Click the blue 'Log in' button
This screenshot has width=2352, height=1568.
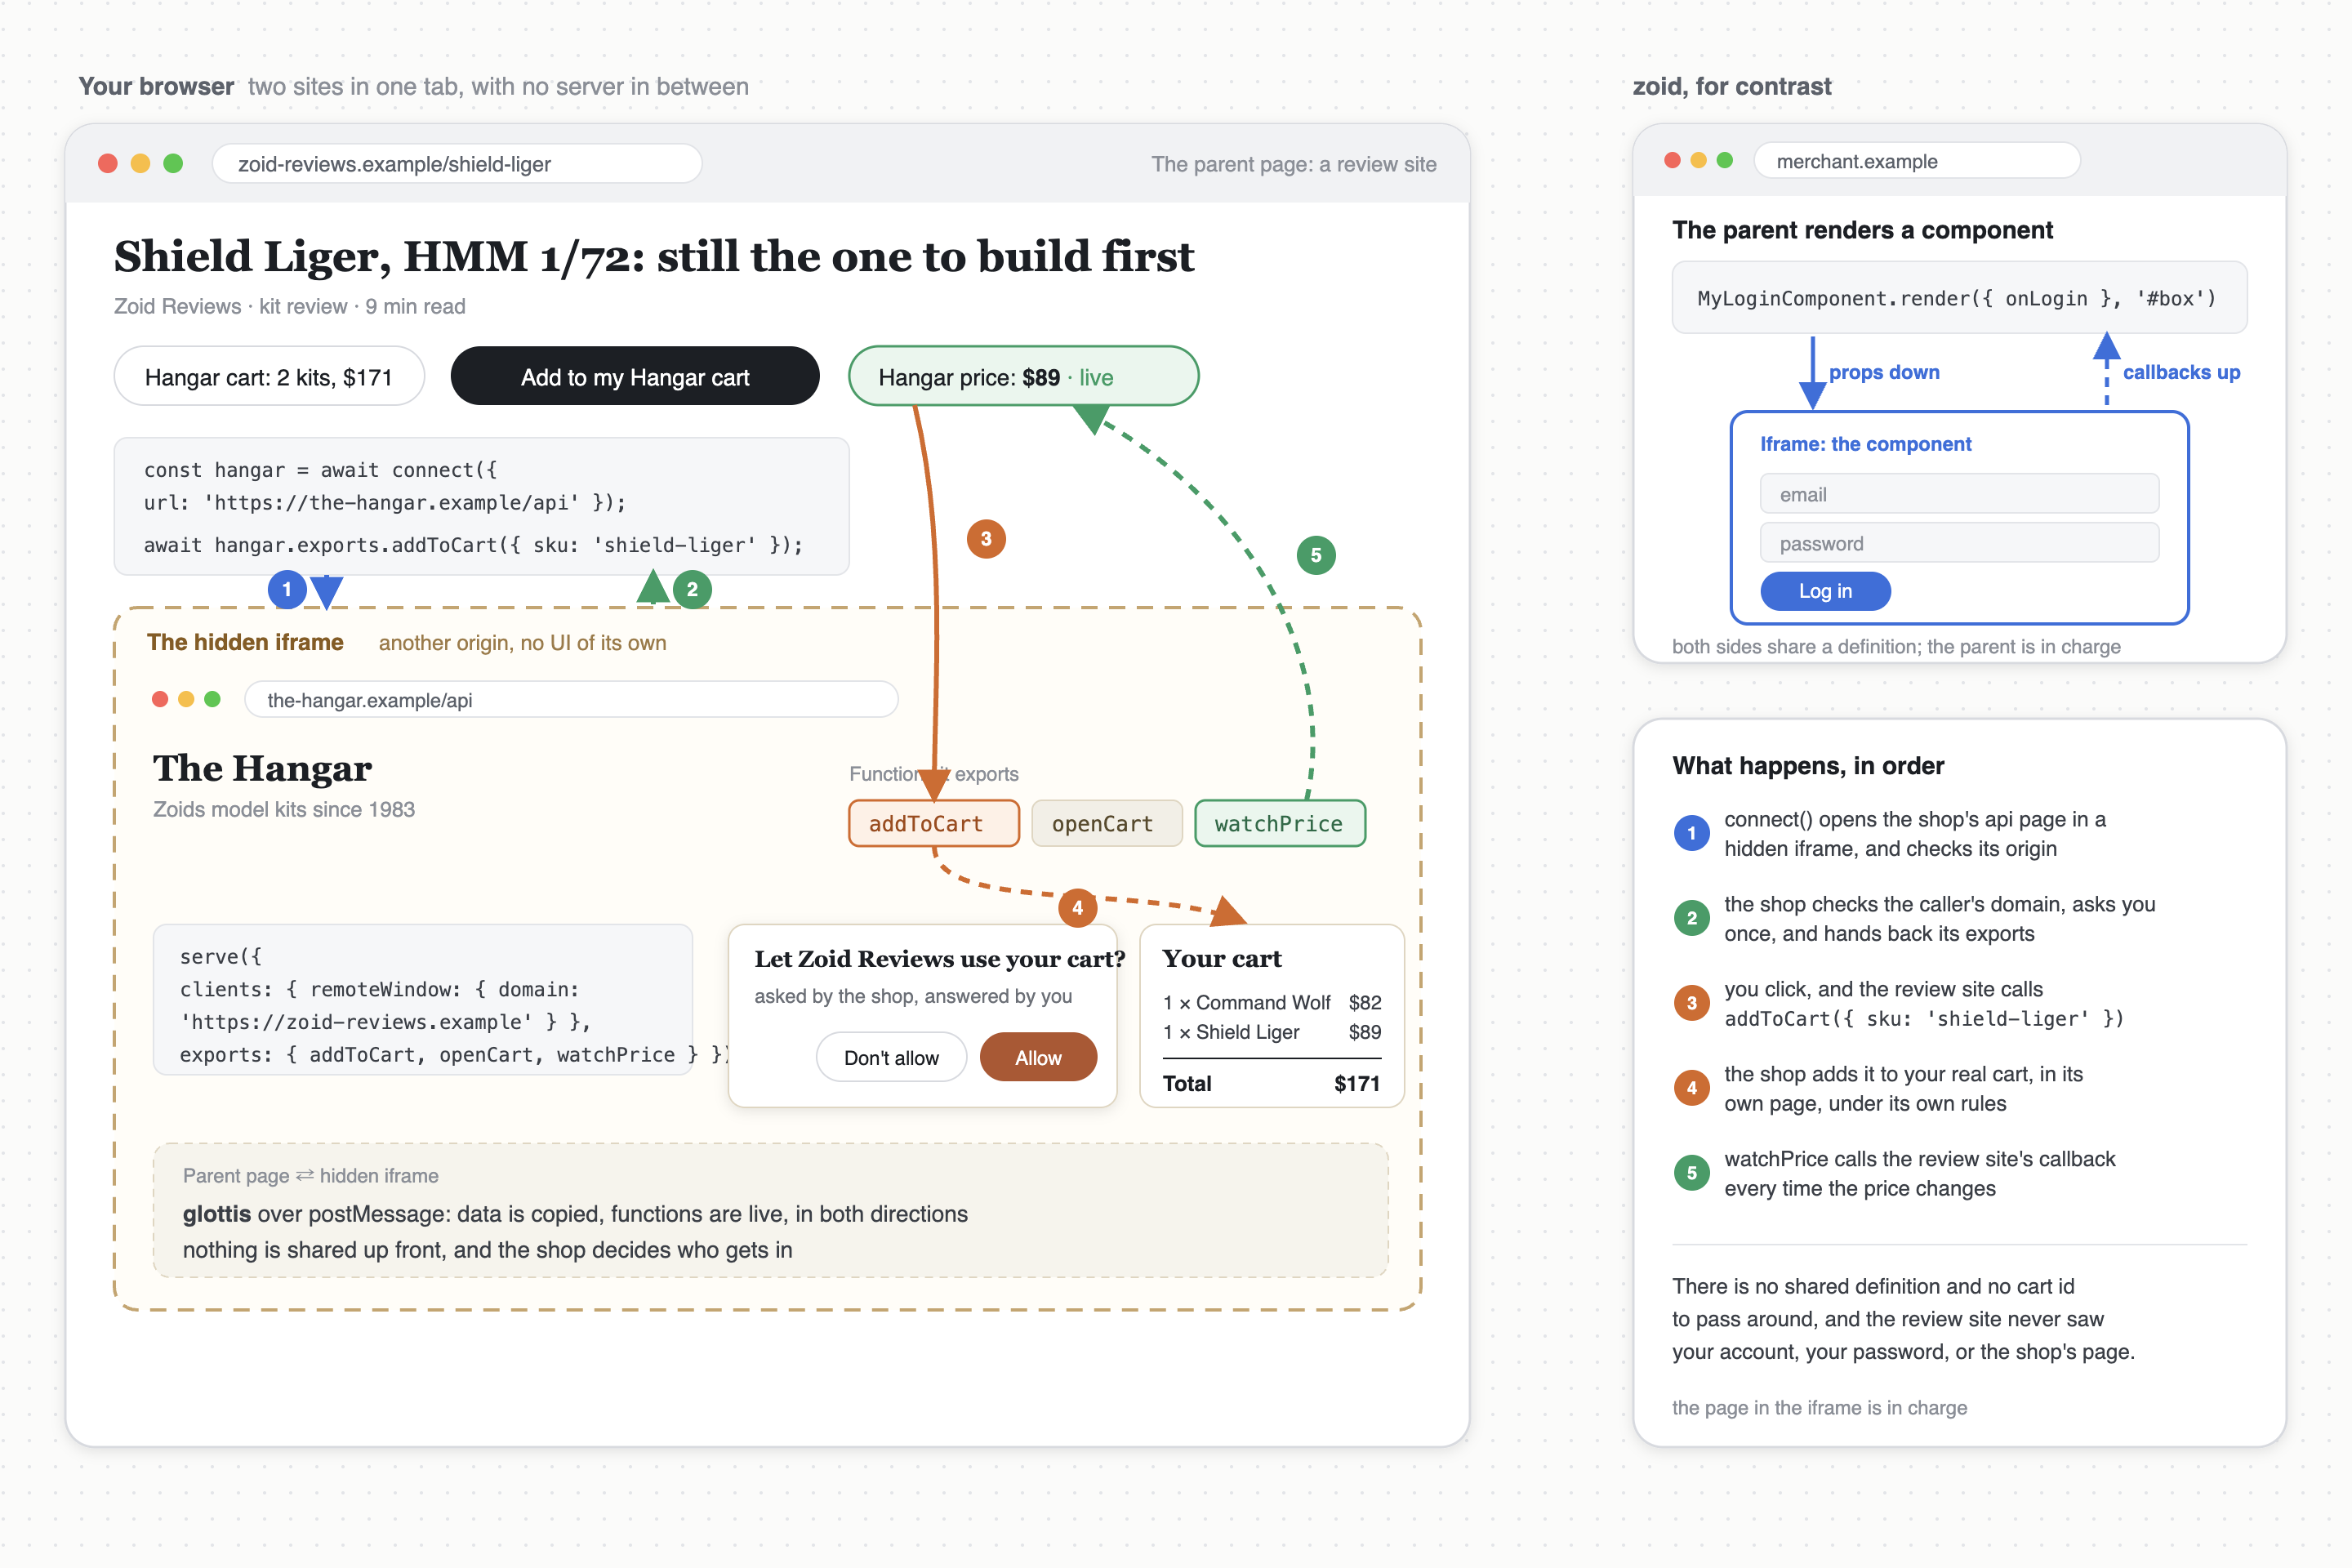click(x=1825, y=590)
